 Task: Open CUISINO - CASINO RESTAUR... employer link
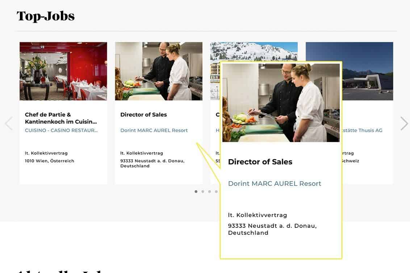(61, 130)
